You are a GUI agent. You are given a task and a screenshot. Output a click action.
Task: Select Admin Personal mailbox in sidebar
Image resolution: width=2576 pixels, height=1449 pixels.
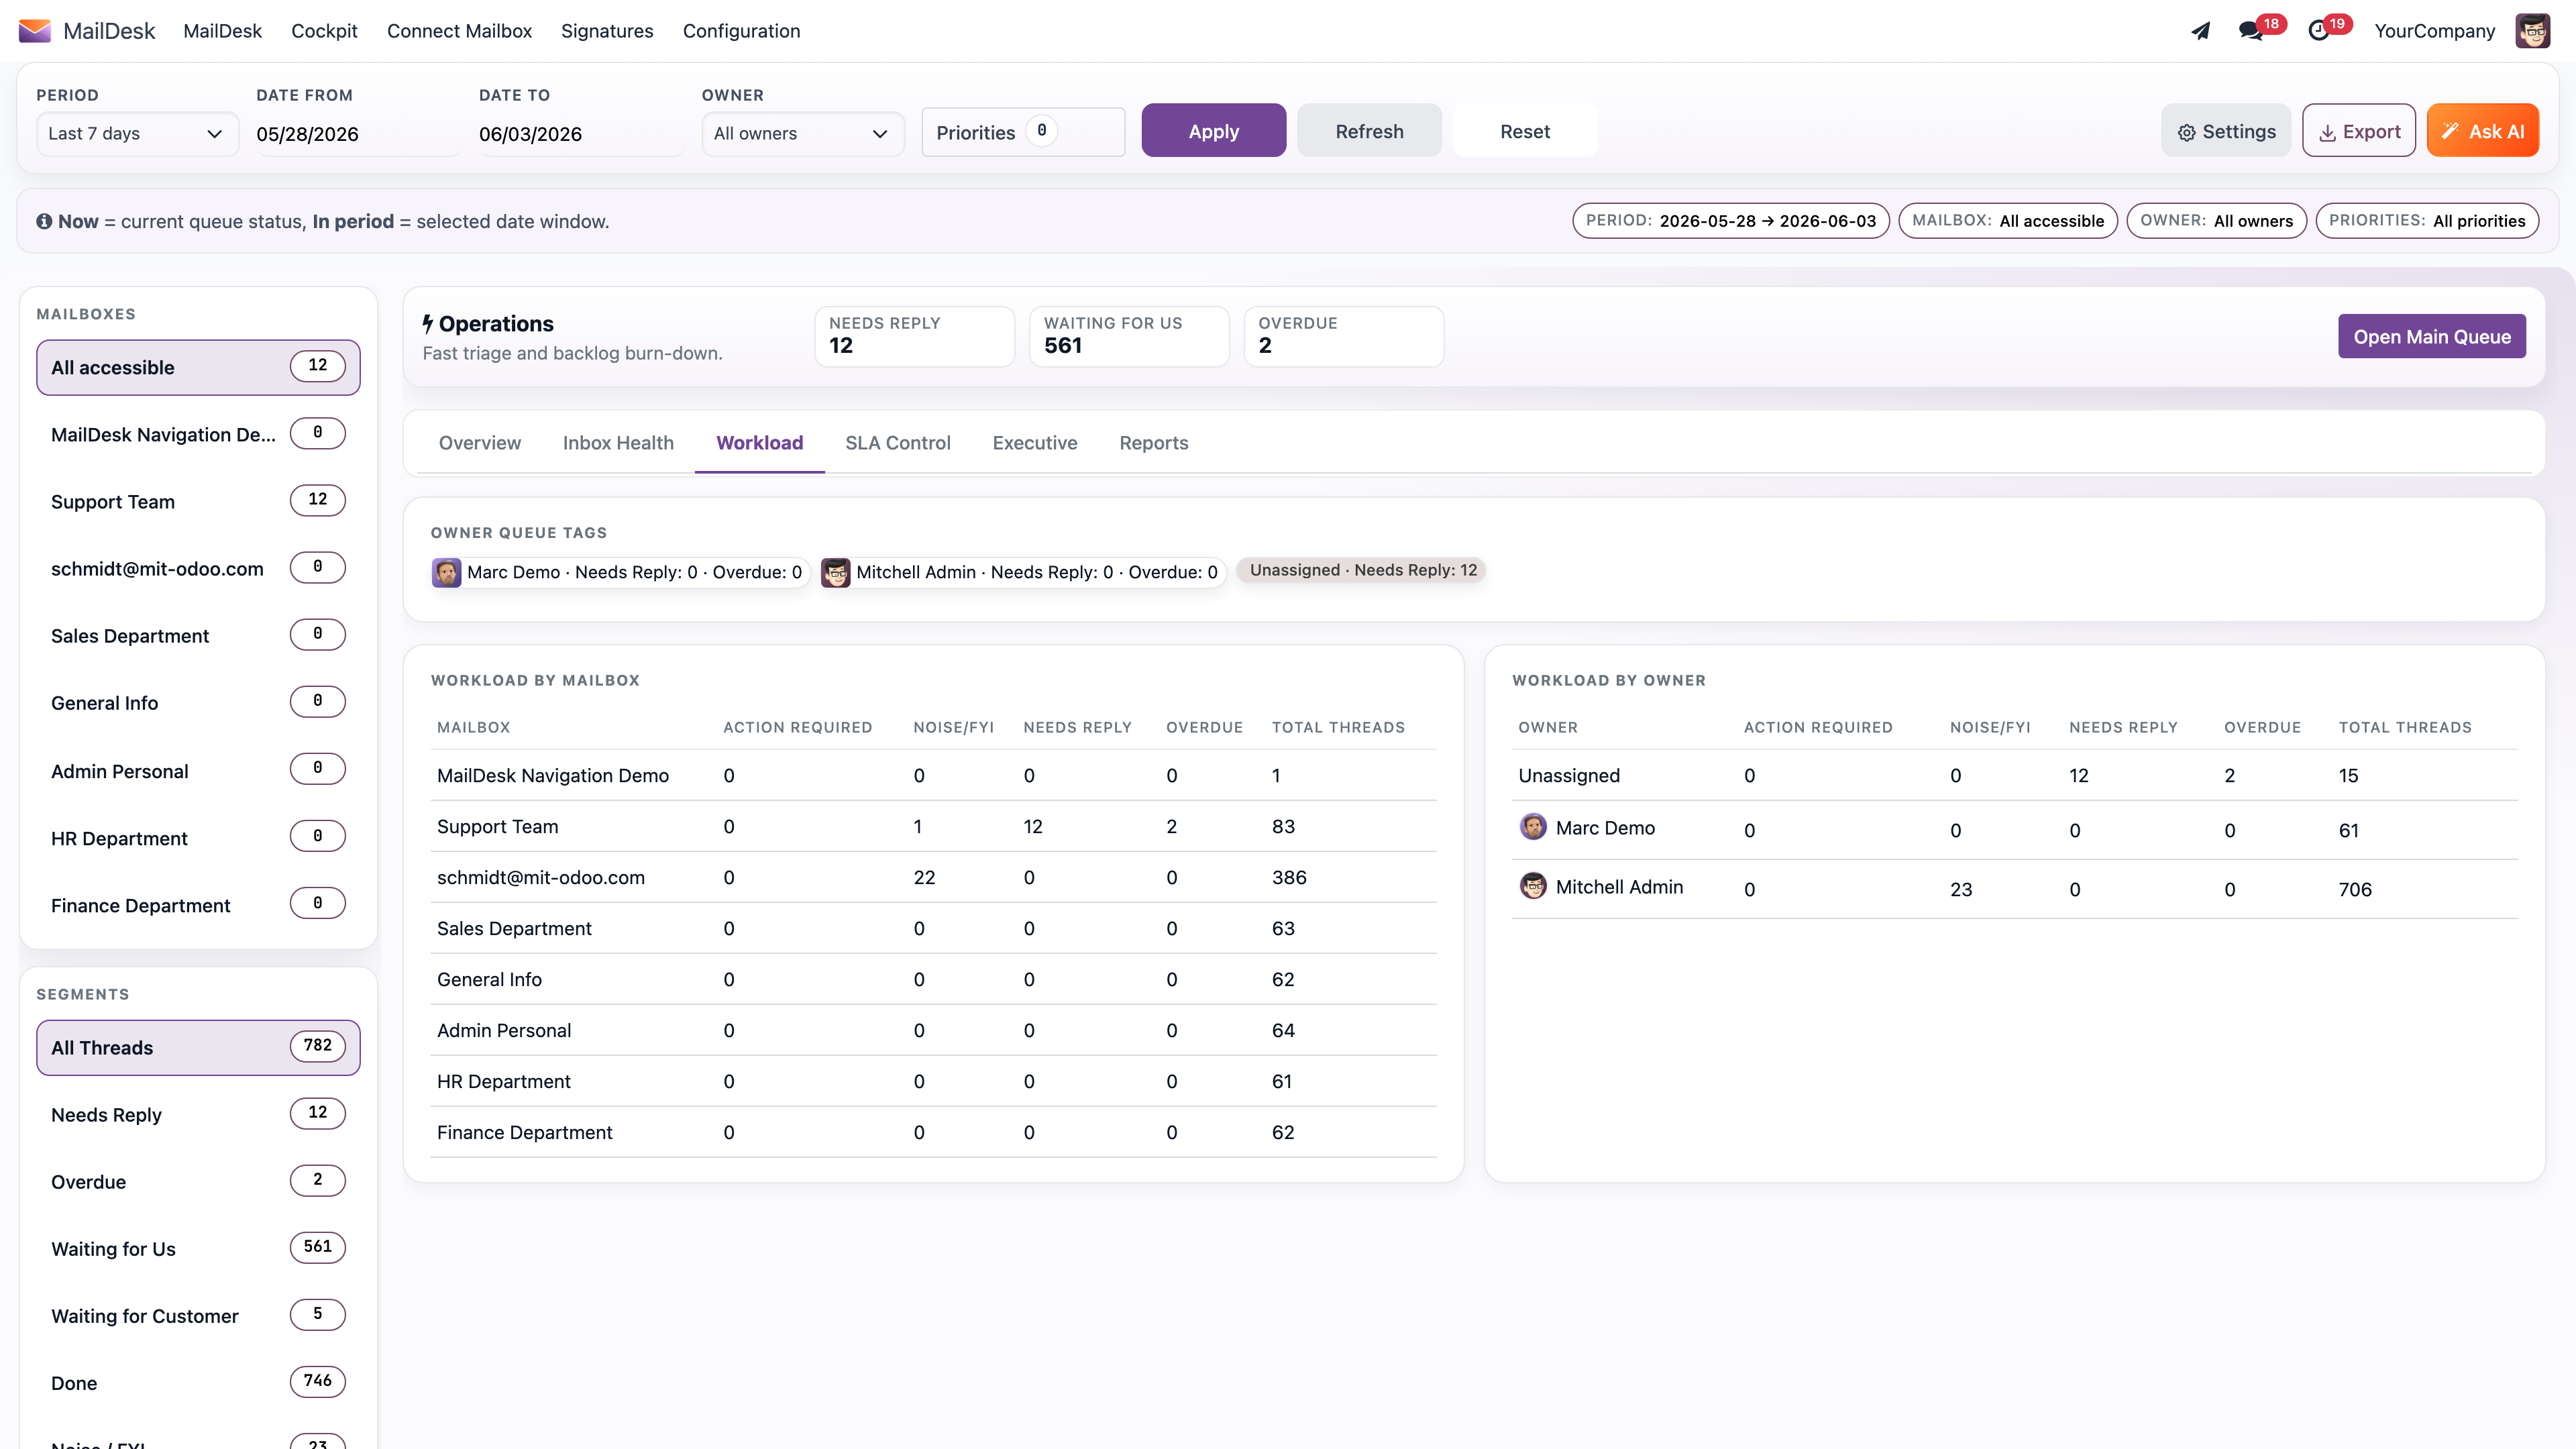pos(198,770)
